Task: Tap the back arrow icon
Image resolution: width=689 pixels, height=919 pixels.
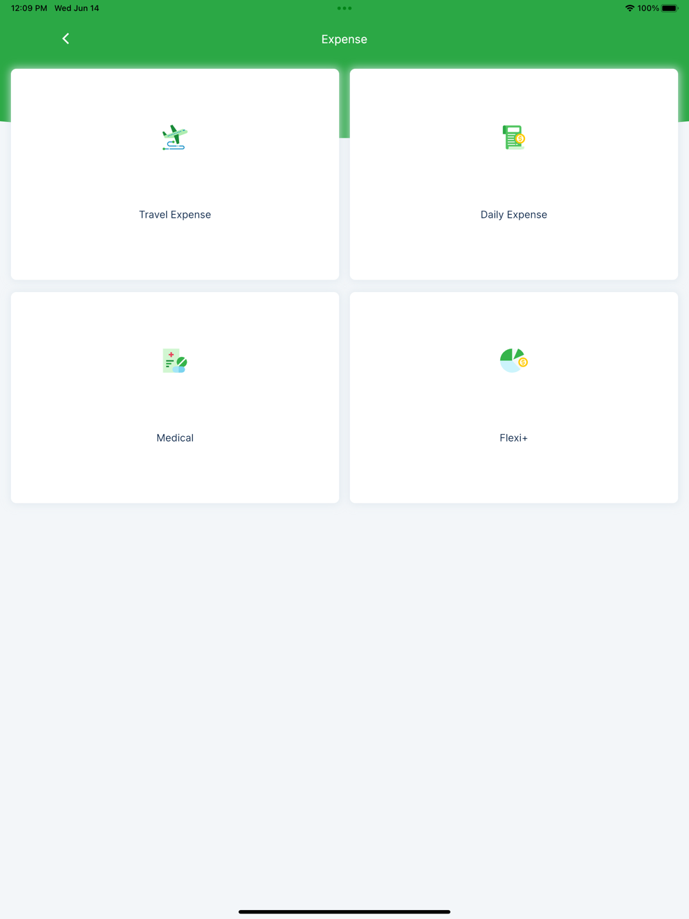Action: [x=66, y=39]
